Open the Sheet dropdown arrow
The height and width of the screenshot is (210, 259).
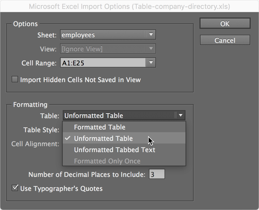[152, 34]
